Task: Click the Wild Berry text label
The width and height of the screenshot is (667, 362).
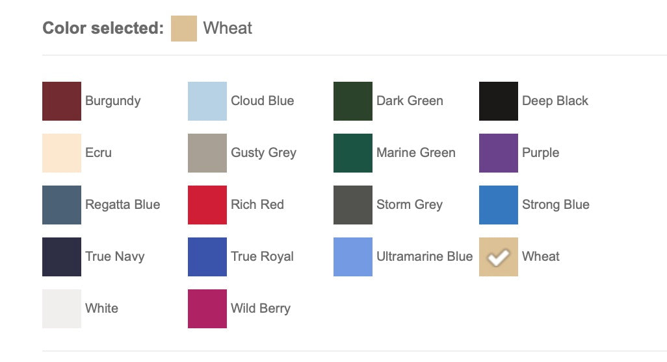Action: coord(260,309)
